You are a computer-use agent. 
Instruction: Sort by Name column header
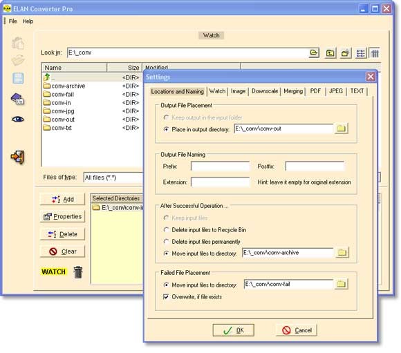click(74, 68)
